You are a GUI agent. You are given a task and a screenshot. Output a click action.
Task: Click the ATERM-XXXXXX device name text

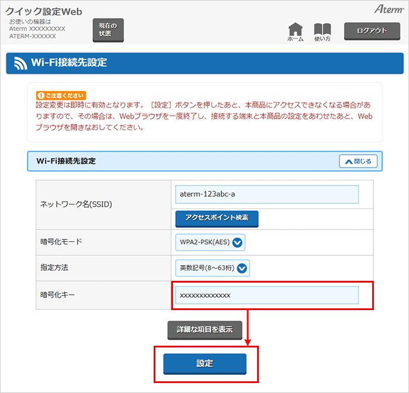tap(33, 36)
